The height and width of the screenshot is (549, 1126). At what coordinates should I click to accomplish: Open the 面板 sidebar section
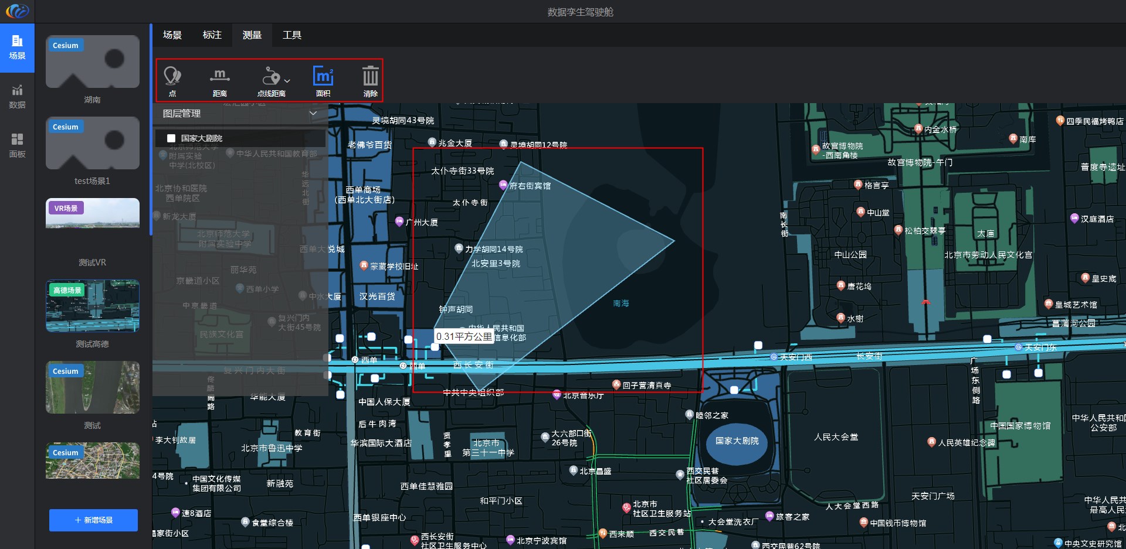tap(17, 145)
